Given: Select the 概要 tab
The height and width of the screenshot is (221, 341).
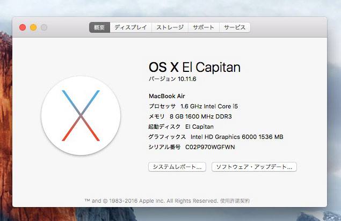Looking at the screenshot, I should pyautogui.click(x=99, y=27).
